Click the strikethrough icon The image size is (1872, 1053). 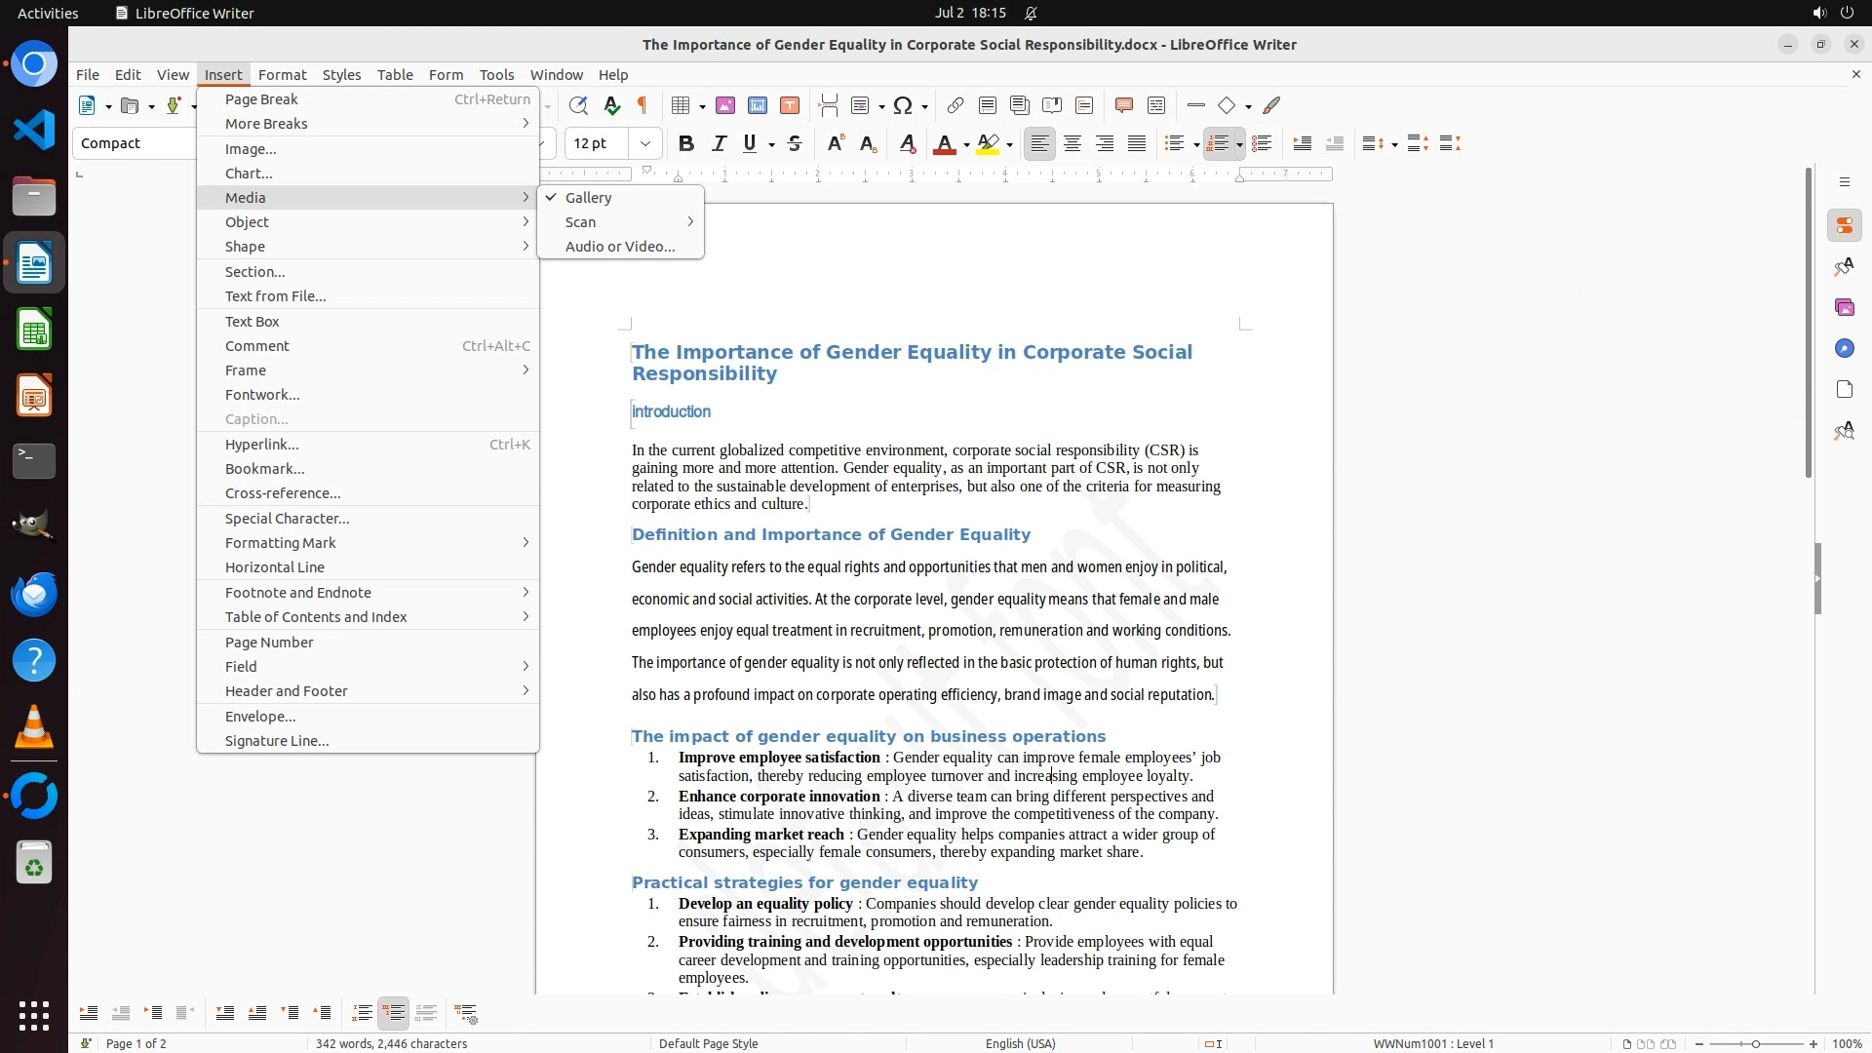(795, 144)
